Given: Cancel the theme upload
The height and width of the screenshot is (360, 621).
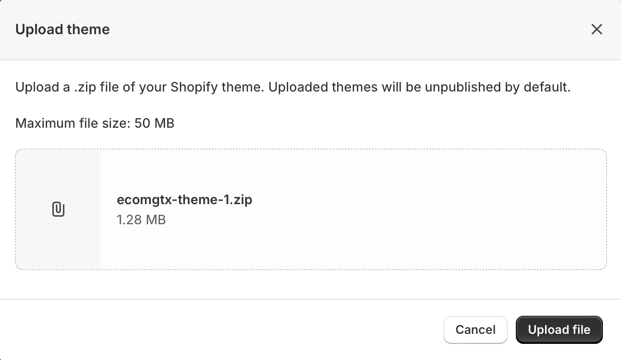Looking at the screenshot, I should tap(476, 330).
